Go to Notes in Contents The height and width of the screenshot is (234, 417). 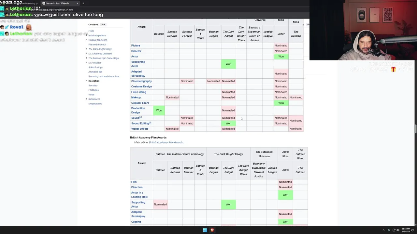point(91,95)
